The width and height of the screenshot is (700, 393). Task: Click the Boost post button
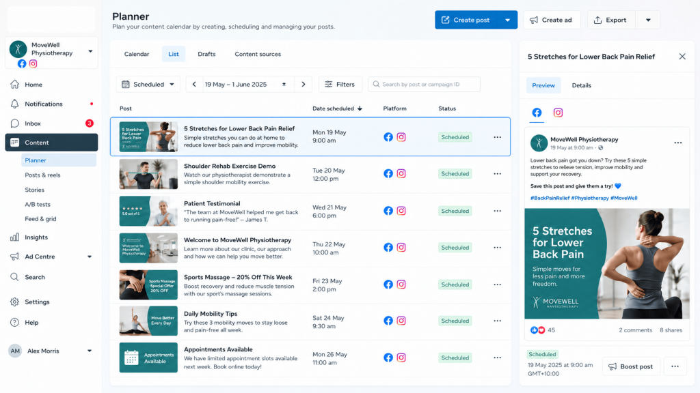click(631, 366)
